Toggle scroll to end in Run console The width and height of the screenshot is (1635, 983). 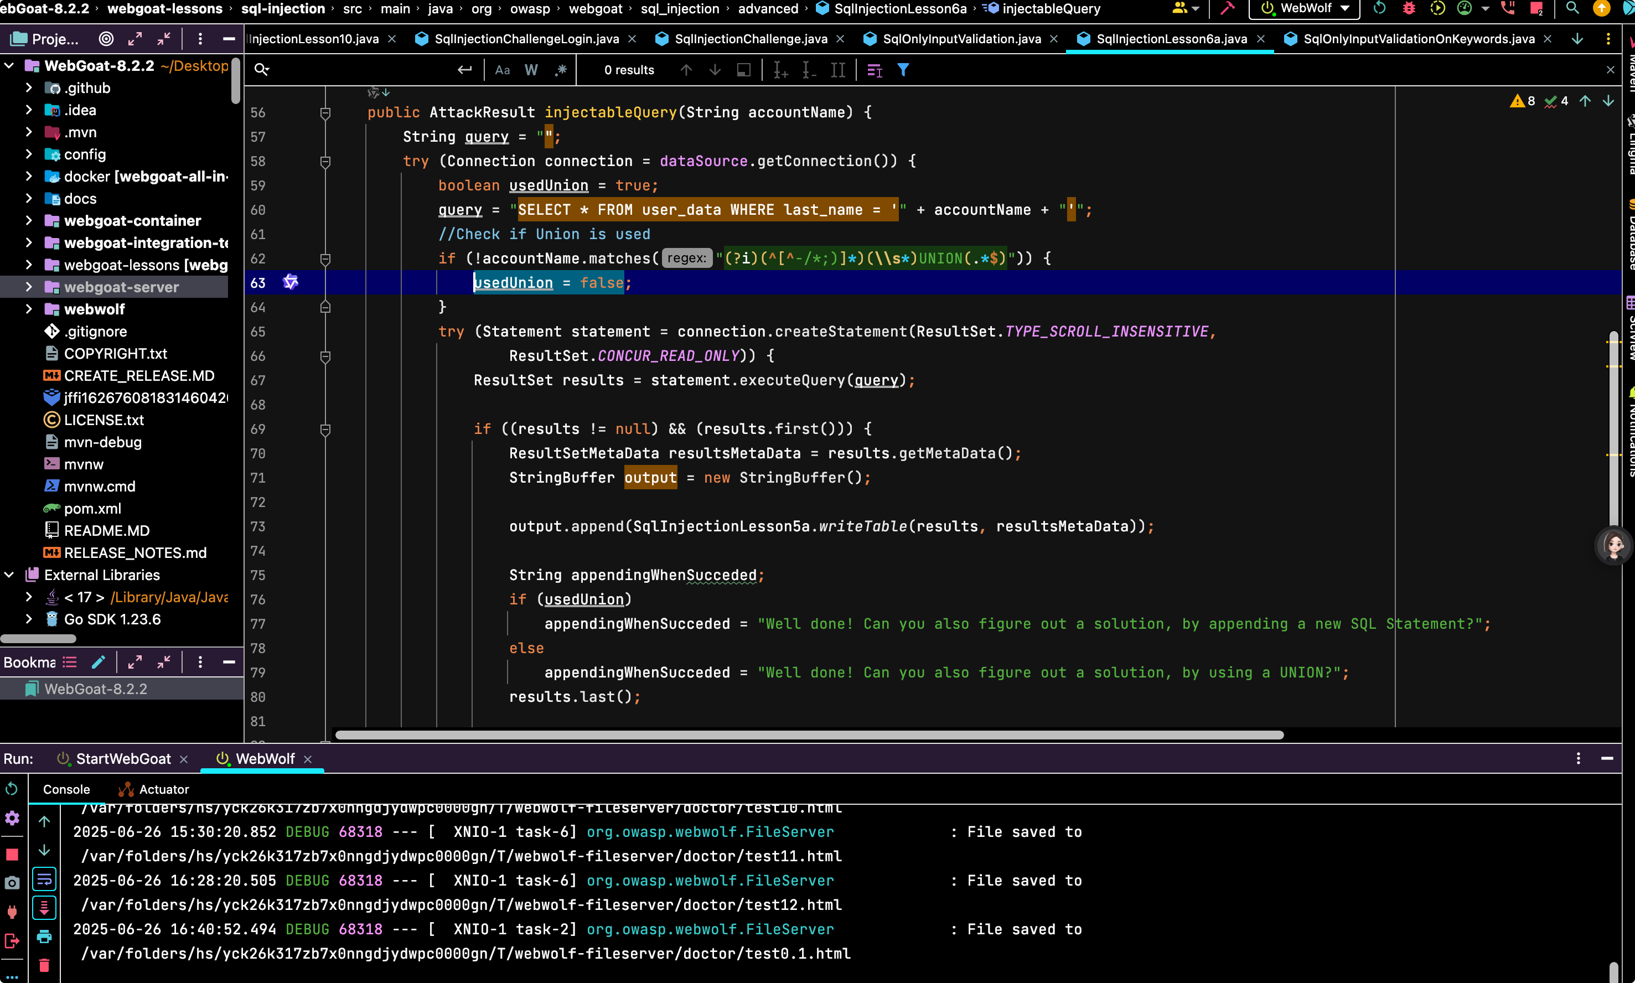[44, 908]
